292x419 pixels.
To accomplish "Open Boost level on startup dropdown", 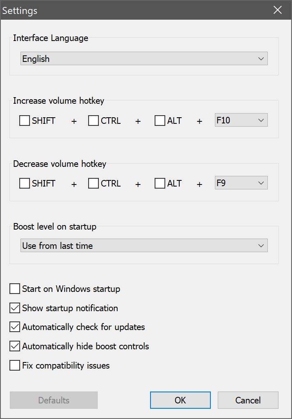I will [x=144, y=246].
